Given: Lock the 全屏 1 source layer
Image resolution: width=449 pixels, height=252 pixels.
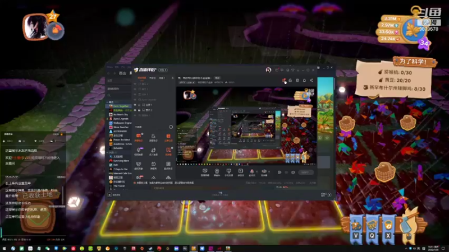Looking at the screenshot, I should pos(139,105).
